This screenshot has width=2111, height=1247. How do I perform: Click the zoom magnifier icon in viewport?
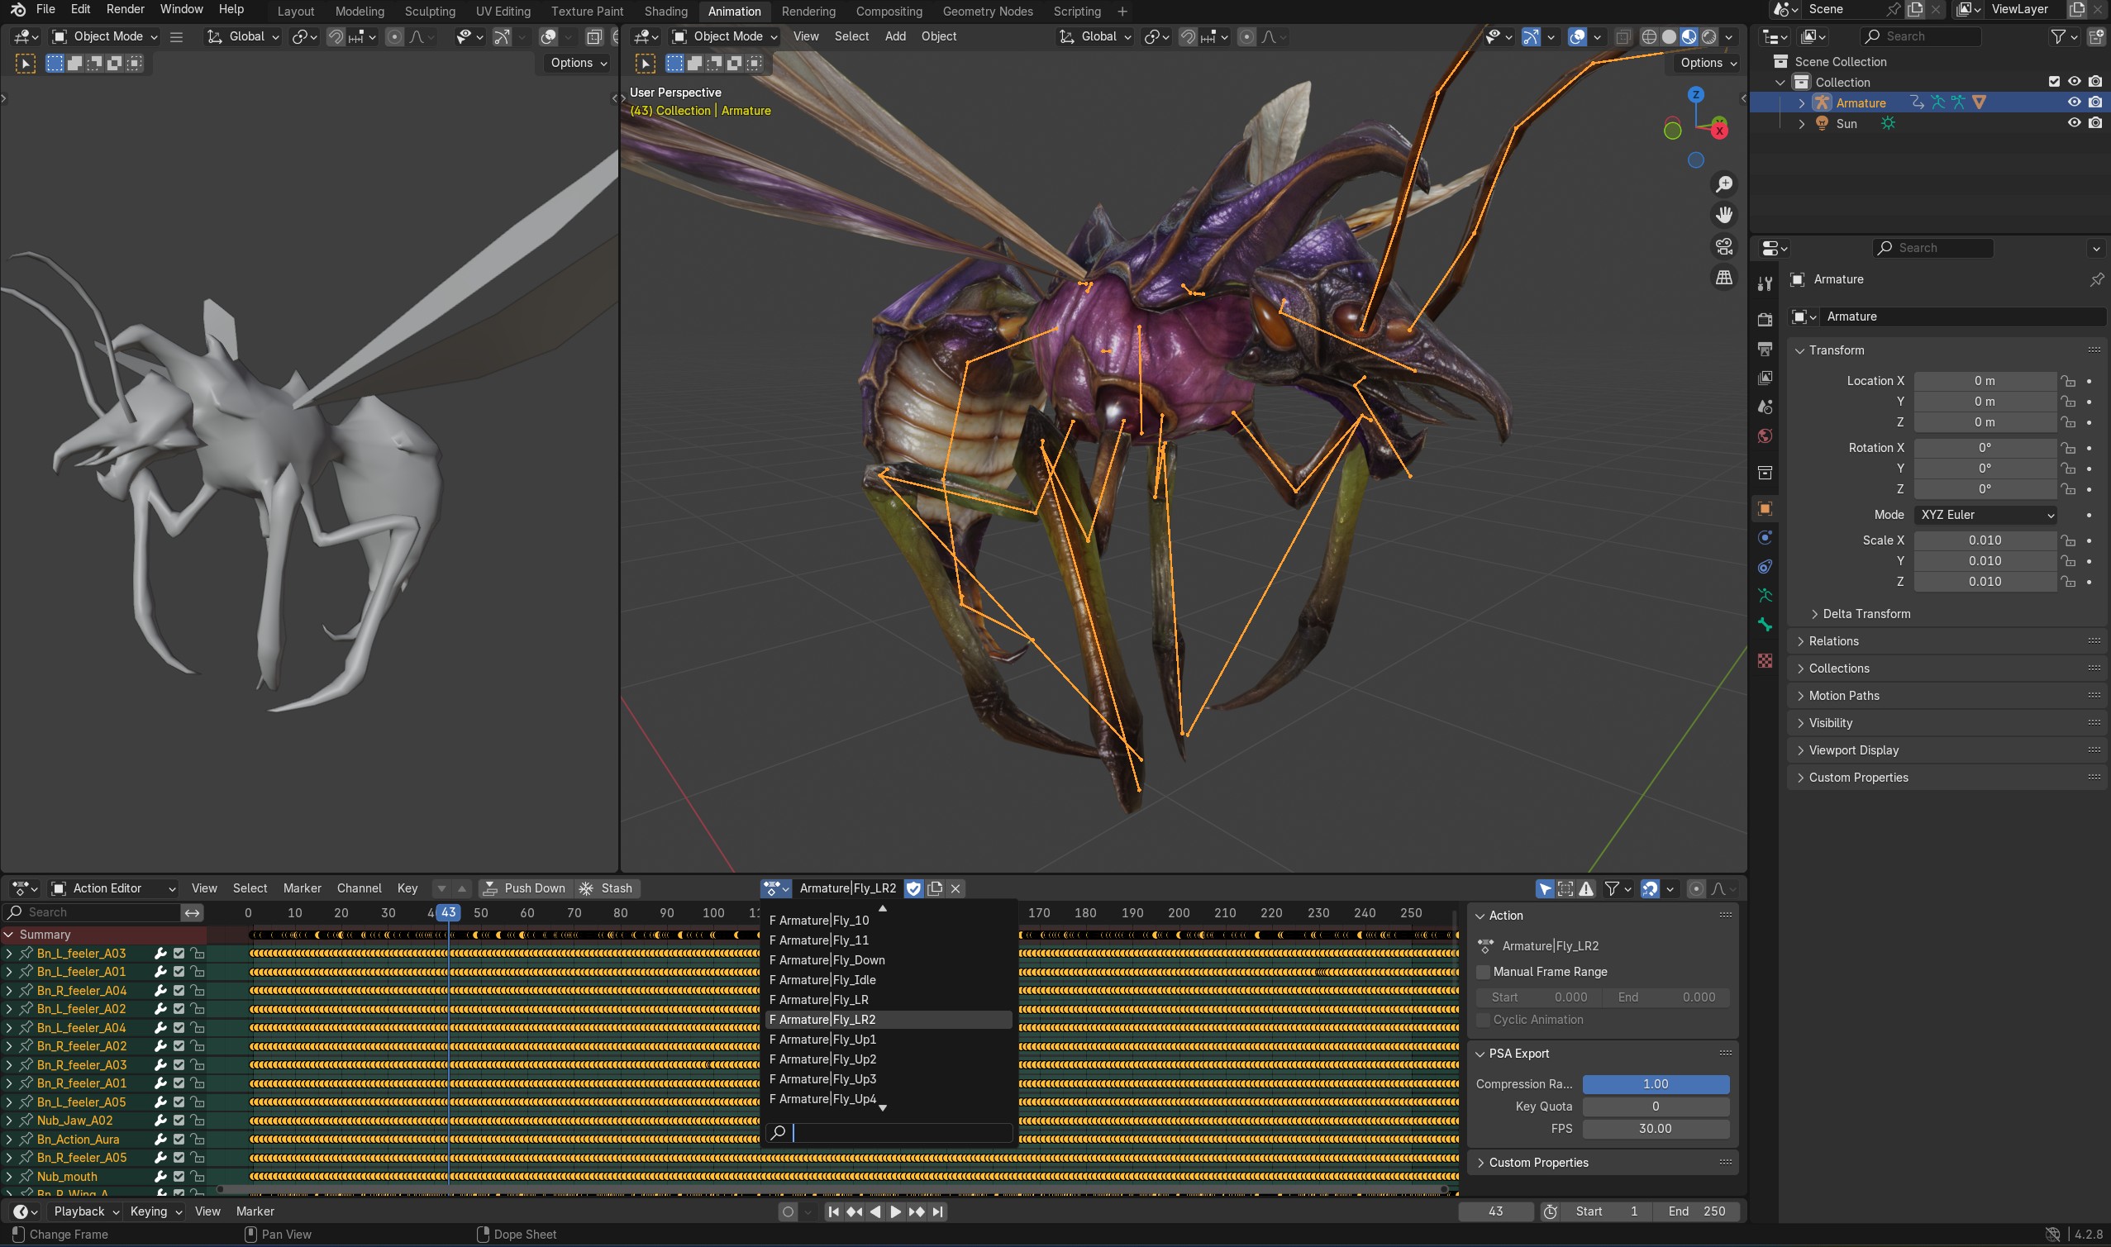coord(1723,184)
